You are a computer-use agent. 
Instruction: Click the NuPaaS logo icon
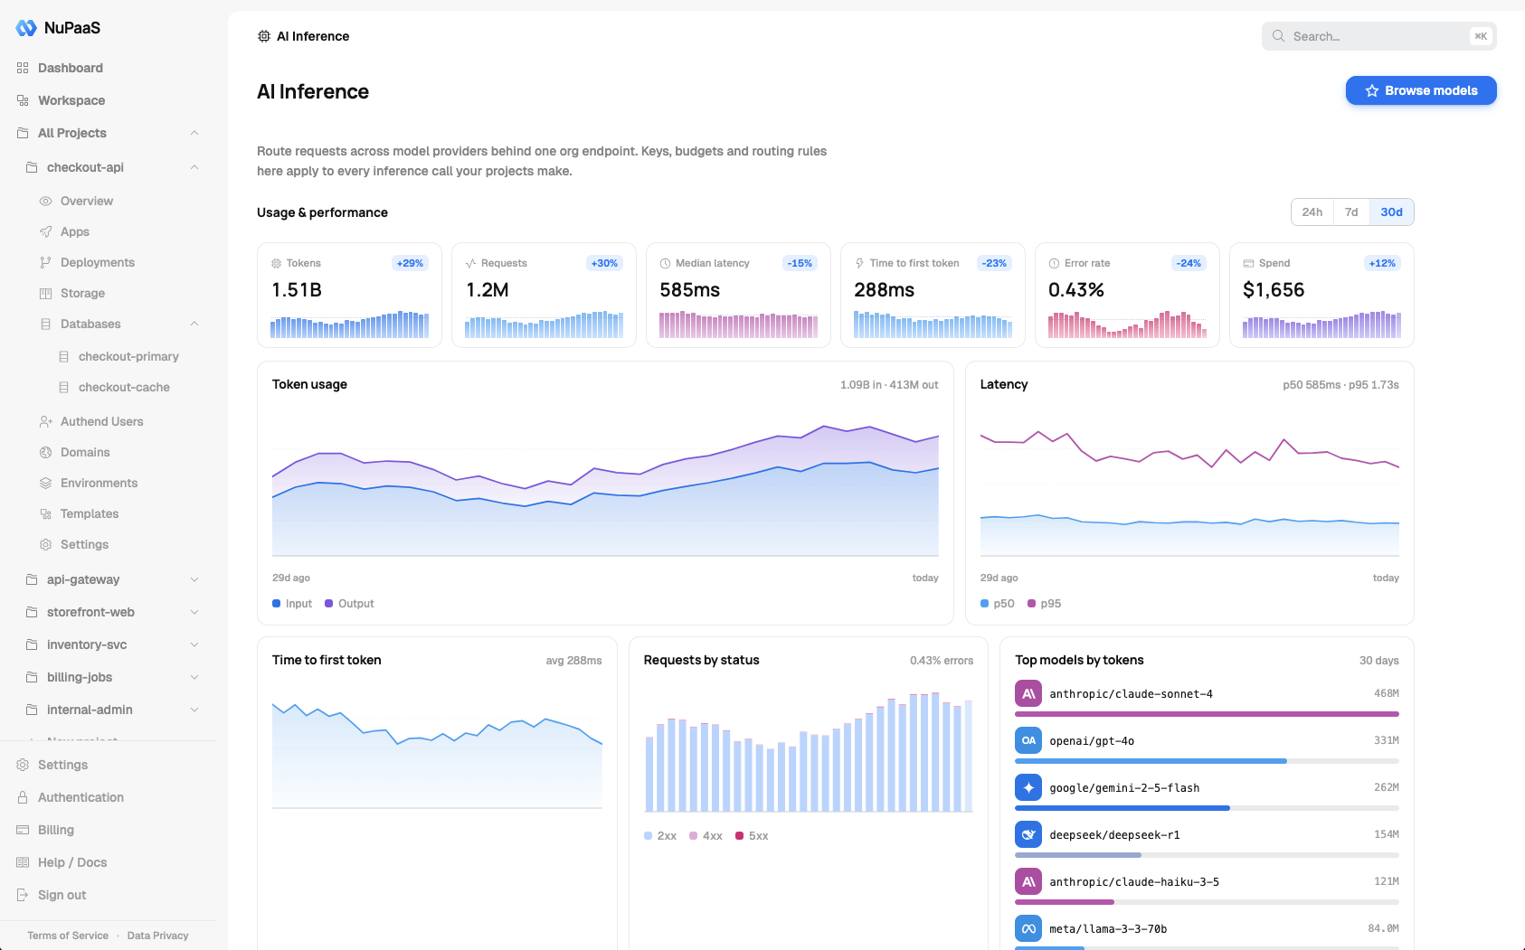26,28
